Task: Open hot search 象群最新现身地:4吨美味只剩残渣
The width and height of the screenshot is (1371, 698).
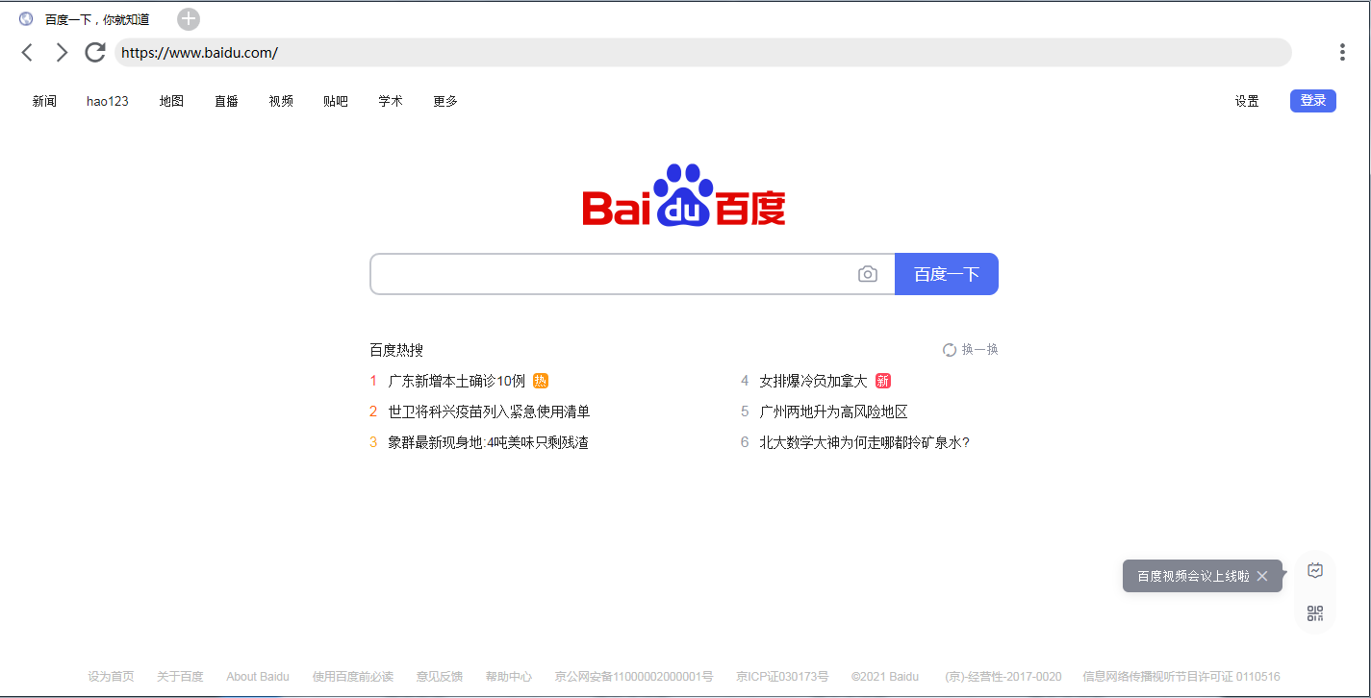Action: pyautogui.click(x=488, y=442)
